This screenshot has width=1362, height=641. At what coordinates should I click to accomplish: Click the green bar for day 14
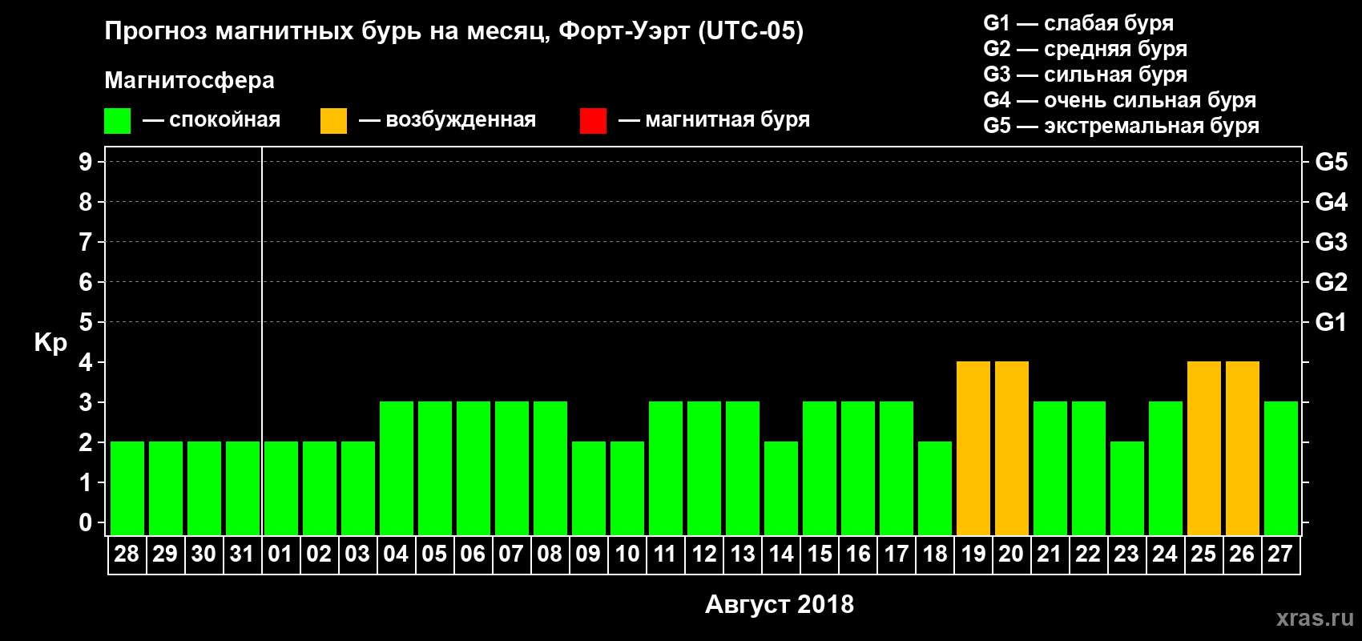coord(781,488)
